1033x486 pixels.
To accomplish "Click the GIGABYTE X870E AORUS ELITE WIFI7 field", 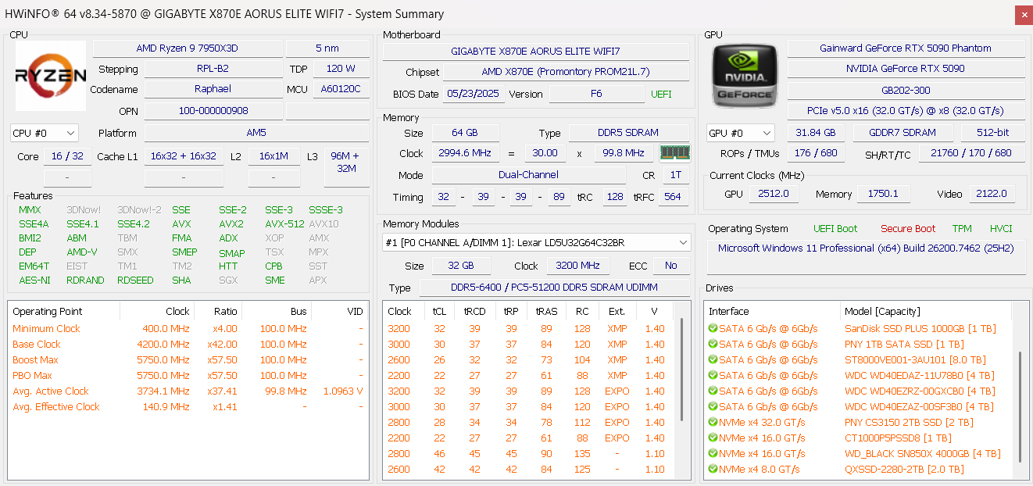I will 536,51.
